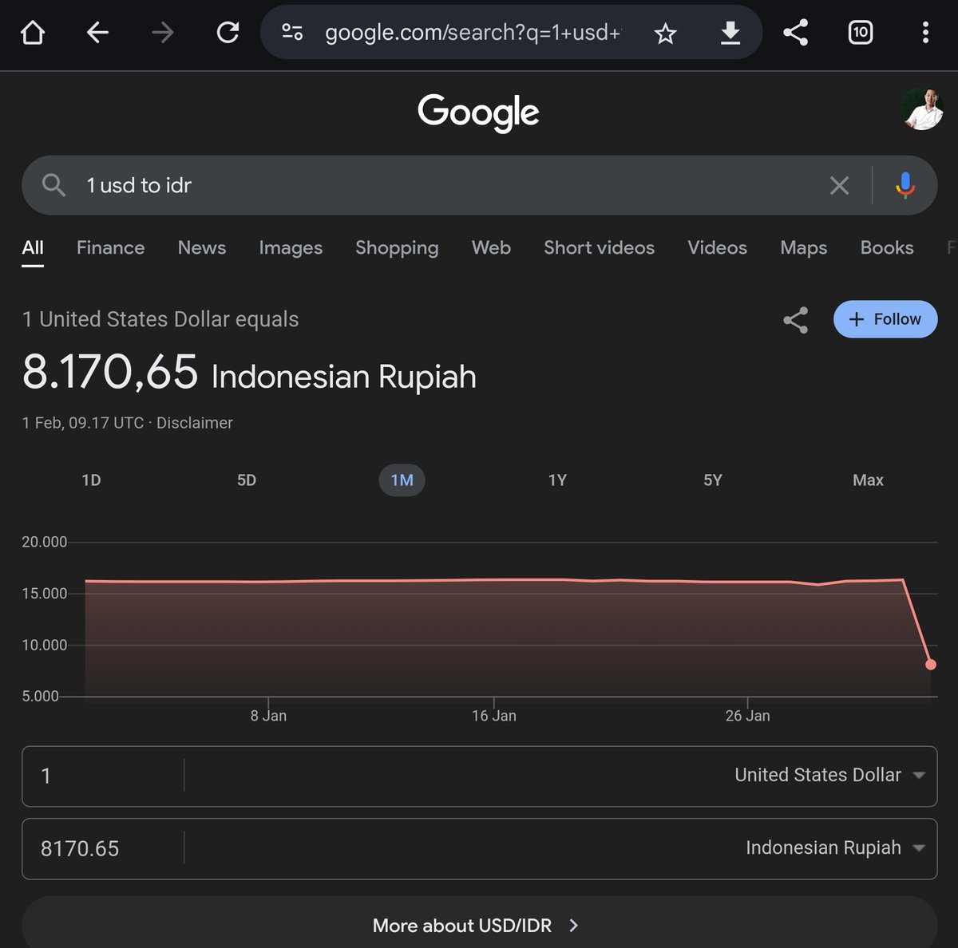This screenshot has height=948, width=958.
Task: Switch to the Short videos tab
Action: point(599,247)
